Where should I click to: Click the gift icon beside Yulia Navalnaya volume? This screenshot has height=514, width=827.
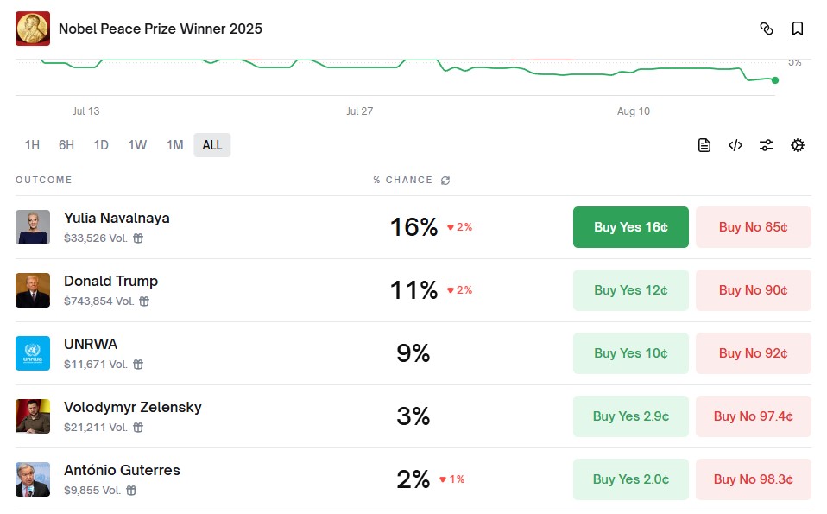coord(138,238)
